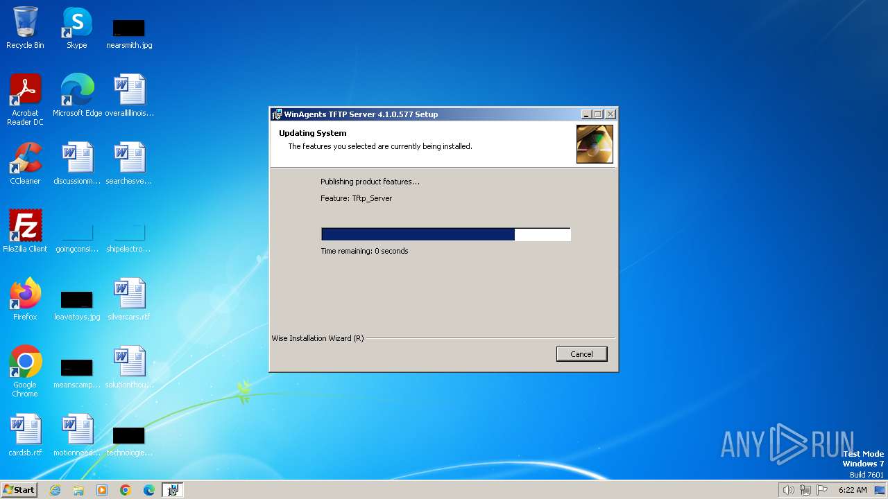Select the overallillinois document icon

129,96
